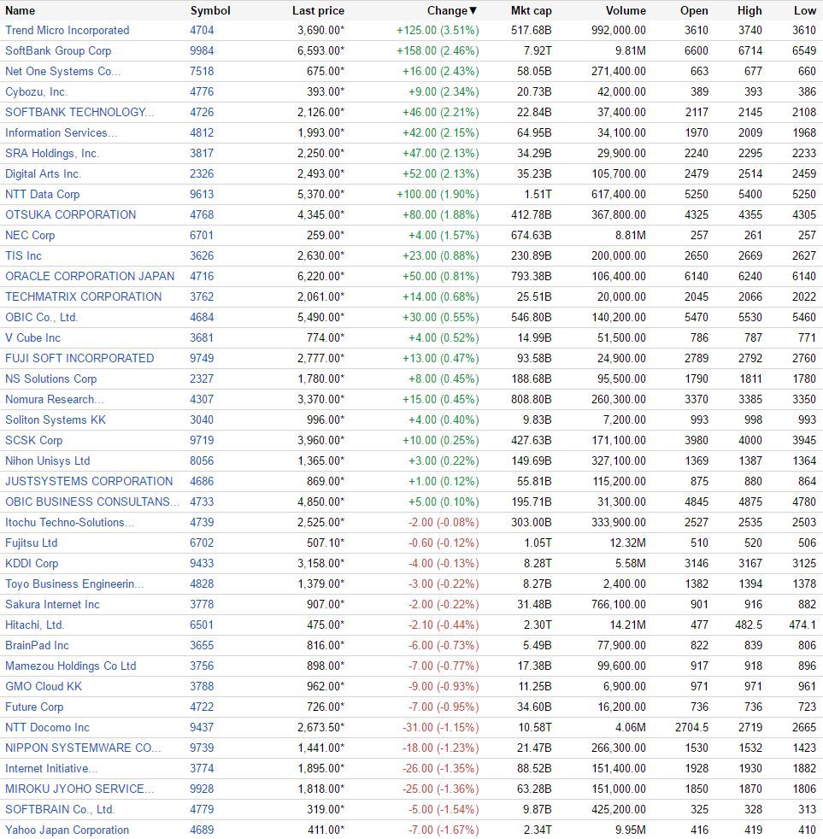Open Toyo Business Engineerin link

[x=73, y=584]
